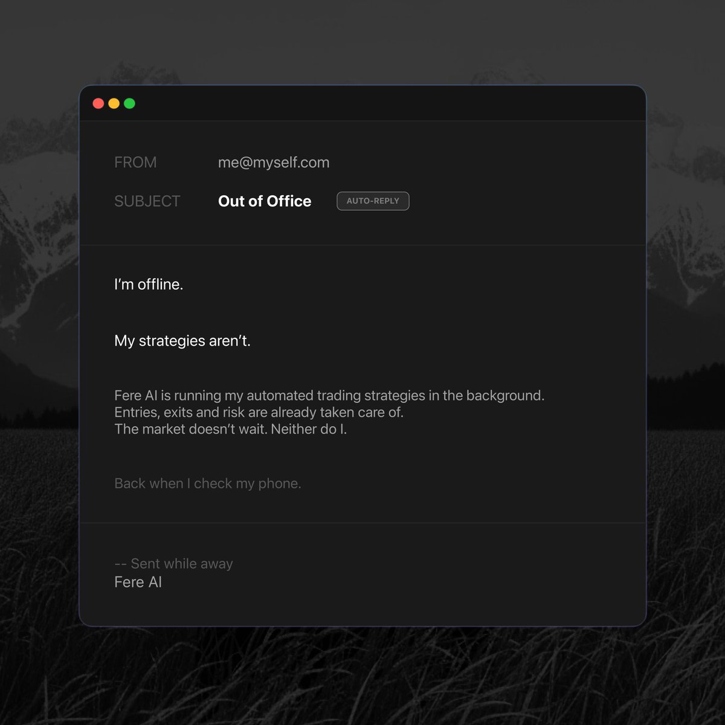Click the SUBJECT label

(x=147, y=201)
